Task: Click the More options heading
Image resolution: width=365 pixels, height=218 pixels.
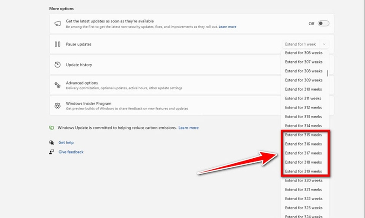Action: 62,9
